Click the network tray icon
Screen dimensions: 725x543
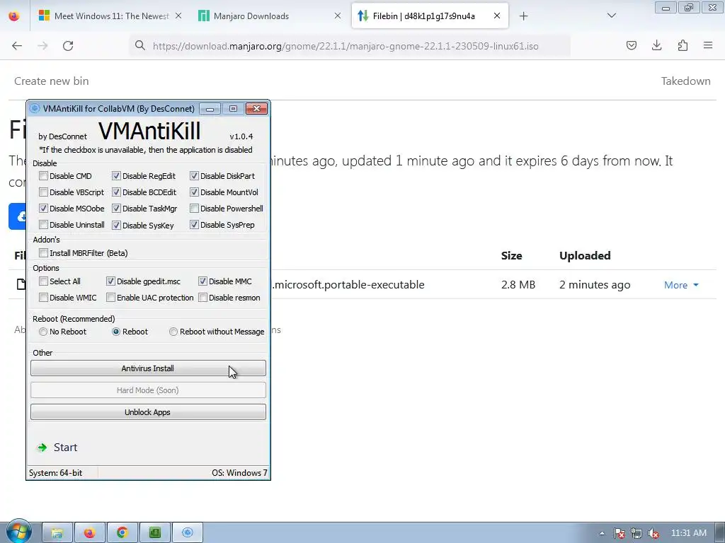pos(636,533)
